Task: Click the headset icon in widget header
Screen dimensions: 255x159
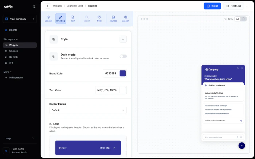Action: coord(238,68)
